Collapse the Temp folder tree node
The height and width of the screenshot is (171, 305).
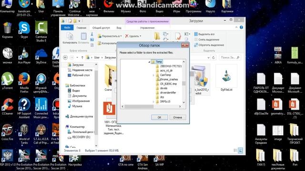tap(149, 62)
